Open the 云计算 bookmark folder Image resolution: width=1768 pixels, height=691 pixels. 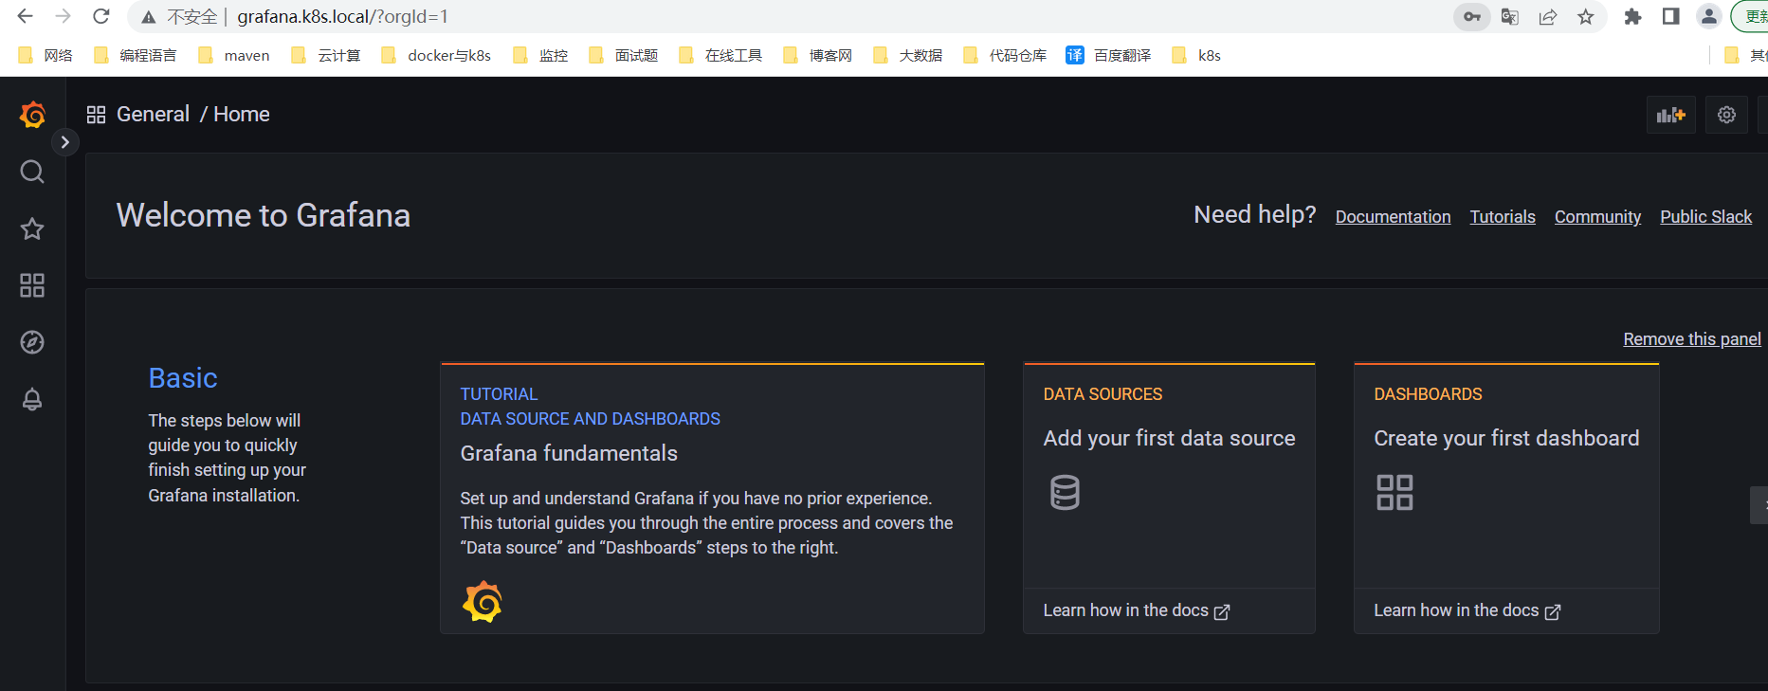(x=326, y=55)
